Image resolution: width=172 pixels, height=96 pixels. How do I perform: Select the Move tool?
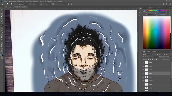click(2, 9)
